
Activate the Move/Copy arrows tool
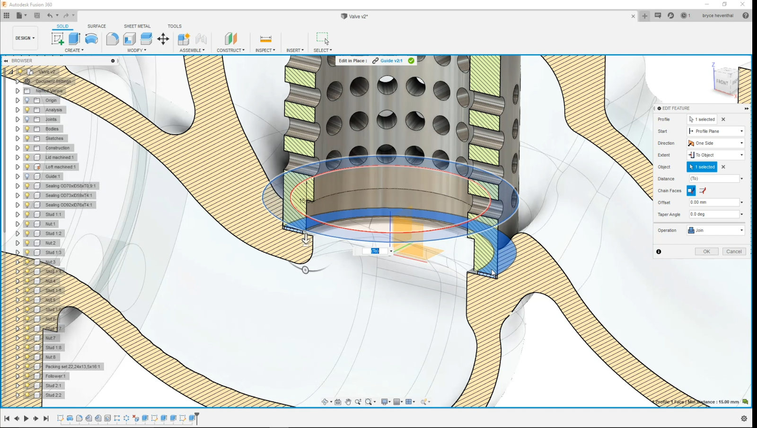tap(163, 39)
